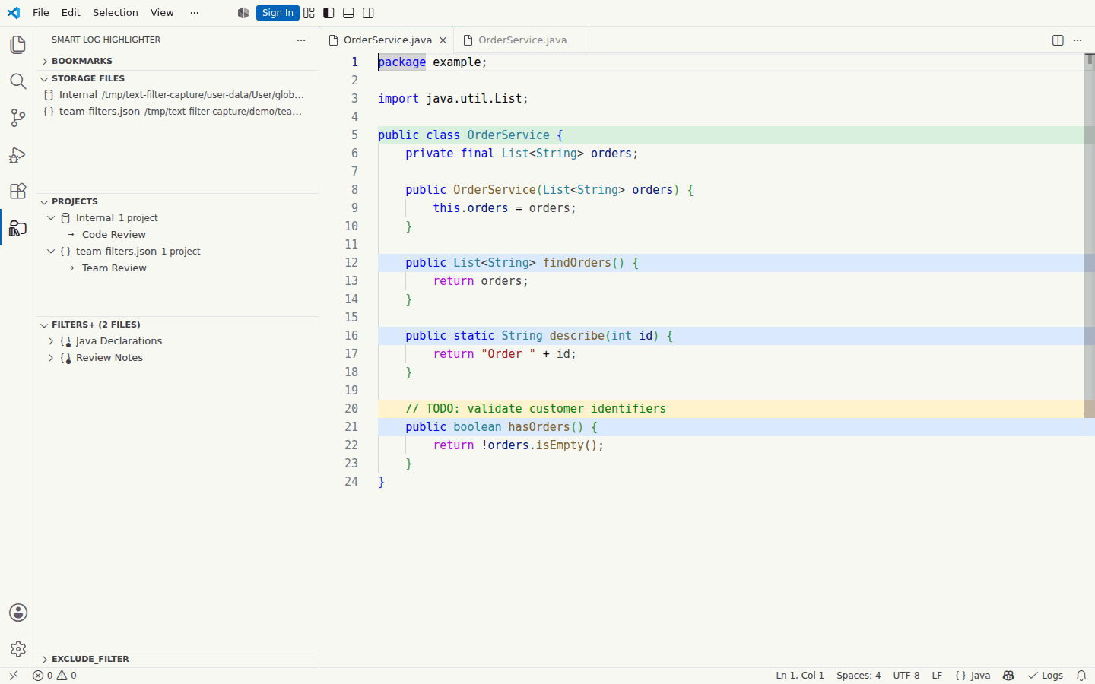Expand the EXCLUDE_FILTER section
Screen dimensions: 1095x684
[x=177, y=659]
